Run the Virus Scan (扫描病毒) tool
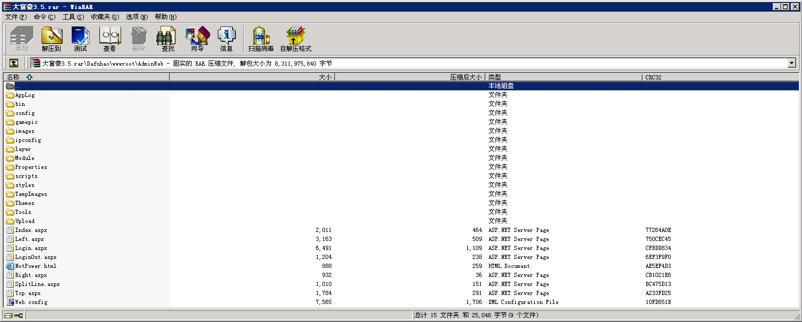This screenshot has width=802, height=322. click(261, 39)
